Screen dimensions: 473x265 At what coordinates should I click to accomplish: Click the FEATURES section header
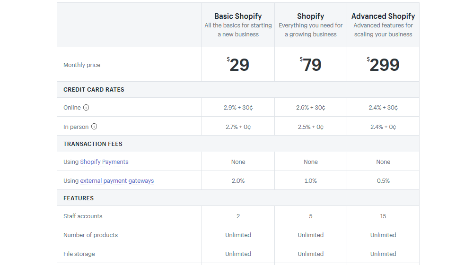point(79,198)
